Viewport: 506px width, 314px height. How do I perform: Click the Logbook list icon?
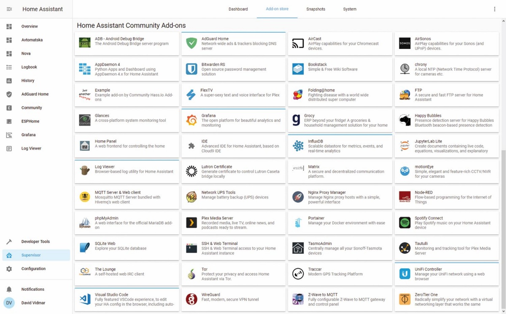tap(9, 67)
